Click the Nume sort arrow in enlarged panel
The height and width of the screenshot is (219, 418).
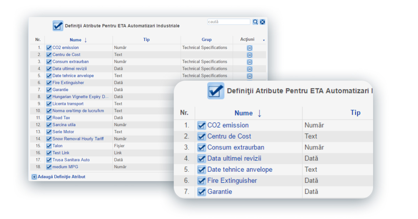pos(259,113)
